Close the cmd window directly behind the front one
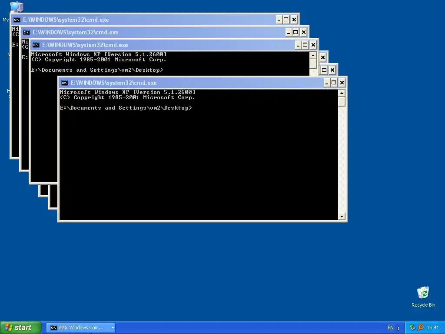Viewport: 445px width, 334px height. pyautogui.click(x=332, y=70)
